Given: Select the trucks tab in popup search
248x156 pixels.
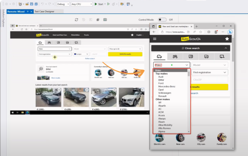Looking at the screenshot, I should 206,57.
